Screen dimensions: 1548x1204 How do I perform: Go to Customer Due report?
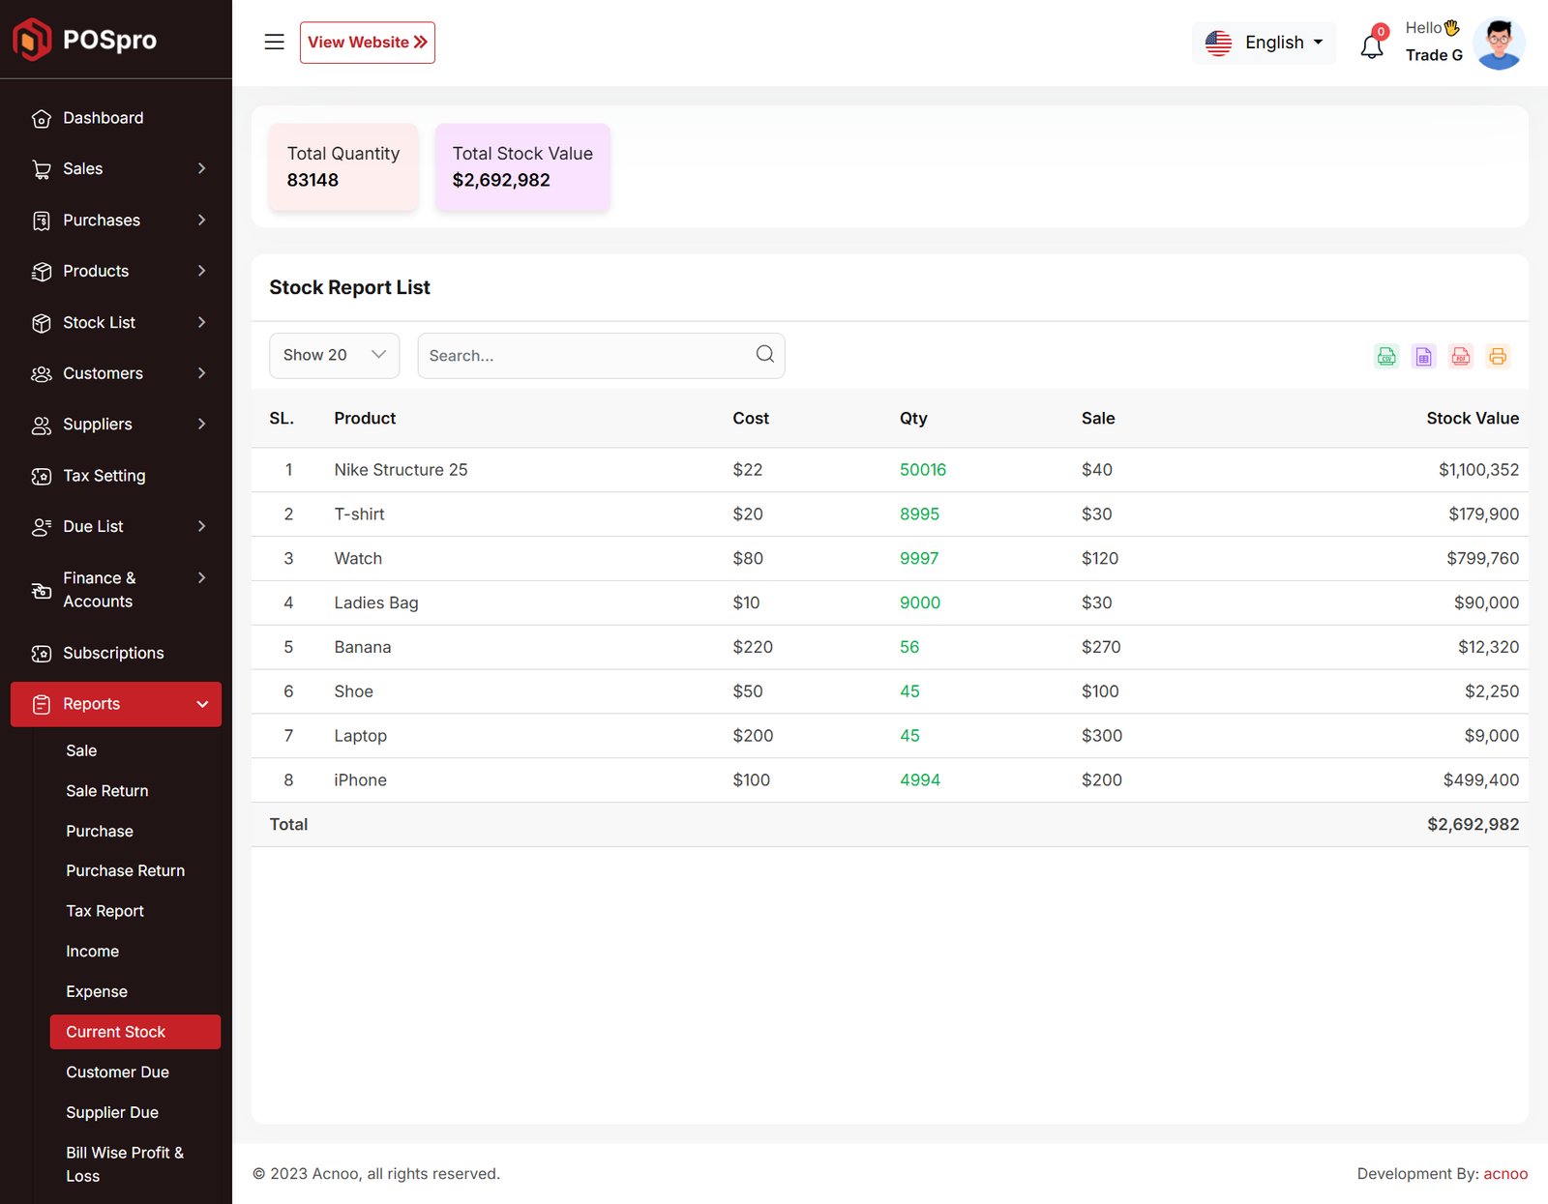coord(117,1072)
